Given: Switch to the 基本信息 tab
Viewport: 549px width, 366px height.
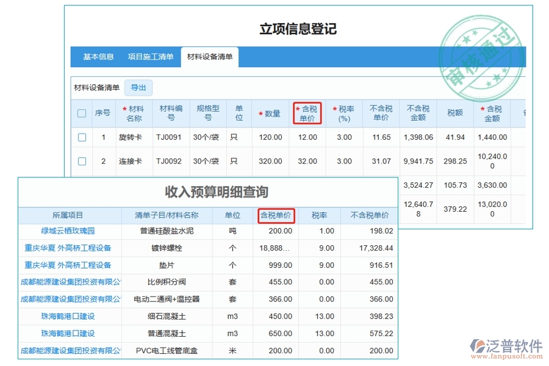Looking at the screenshot, I should coord(98,57).
